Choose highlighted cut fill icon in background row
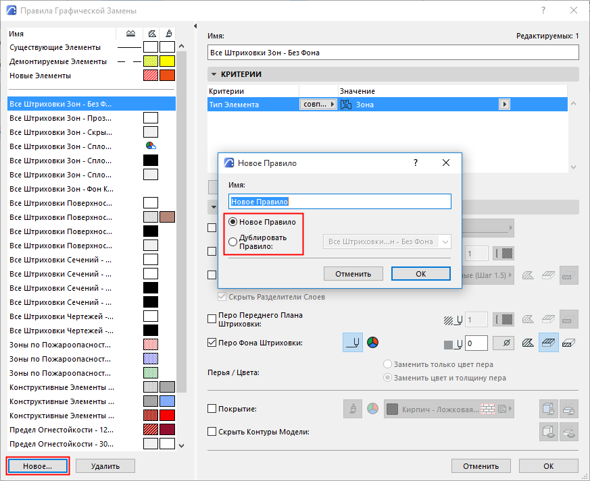590x481 pixels. (x=548, y=343)
